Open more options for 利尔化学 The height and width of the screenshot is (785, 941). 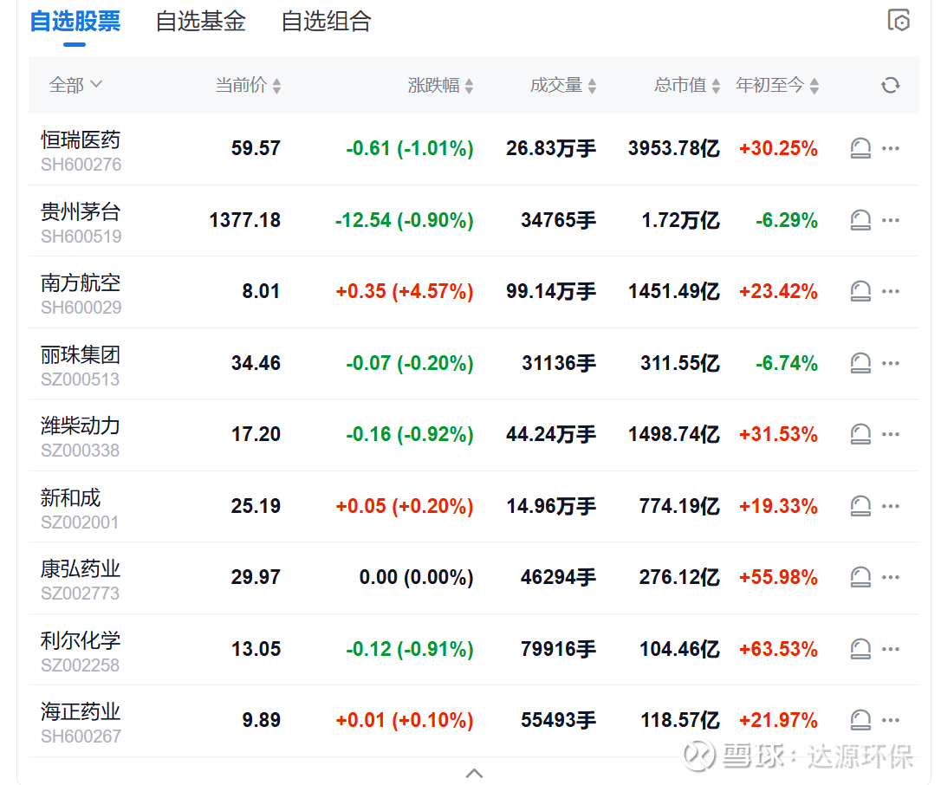[891, 649]
